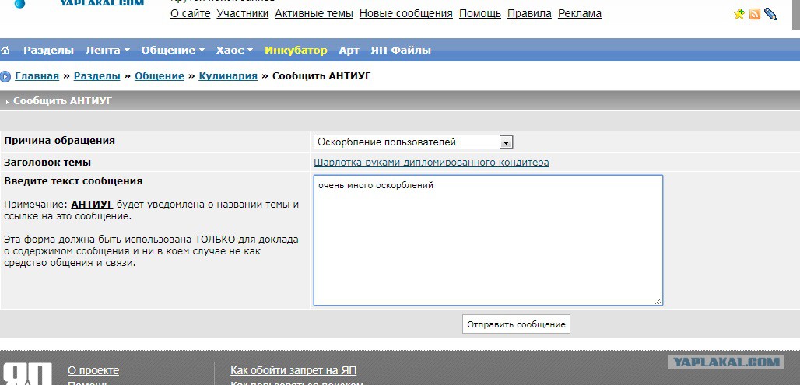Expand the Общение menu in the navigation bar
The height and width of the screenshot is (385, 800).
pos(173,50)
